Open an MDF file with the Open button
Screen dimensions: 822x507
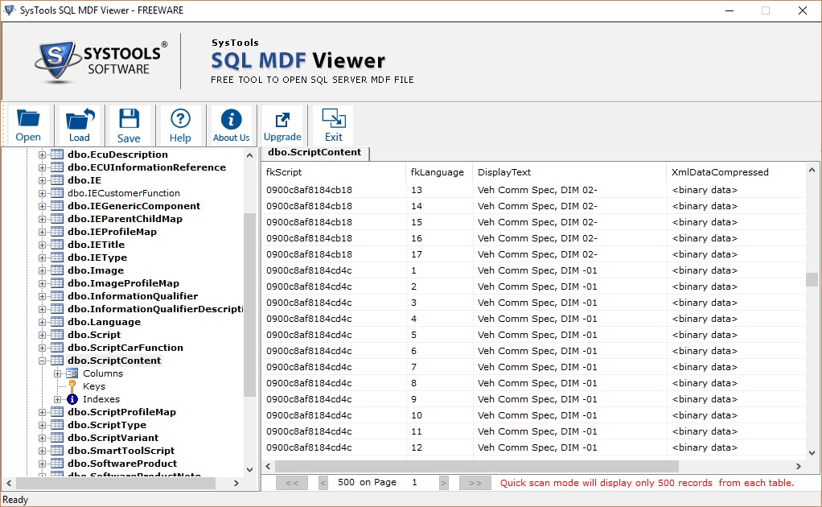[x=28, y=125]
